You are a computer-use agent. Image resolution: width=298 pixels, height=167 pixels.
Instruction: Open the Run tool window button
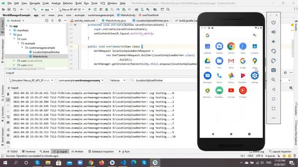pos(124,152)
